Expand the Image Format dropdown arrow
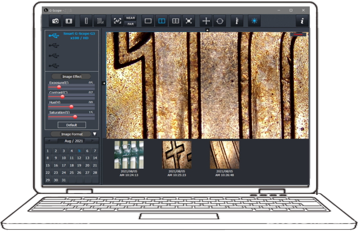This screenshot has width=358, height=232. point(95,134)
